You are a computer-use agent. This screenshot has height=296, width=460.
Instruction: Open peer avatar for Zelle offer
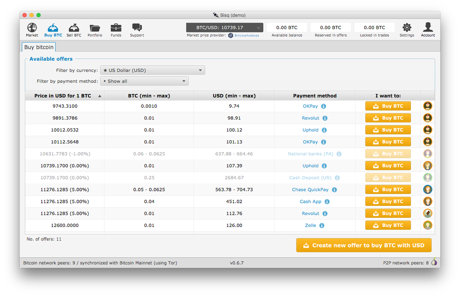(428, 225)
